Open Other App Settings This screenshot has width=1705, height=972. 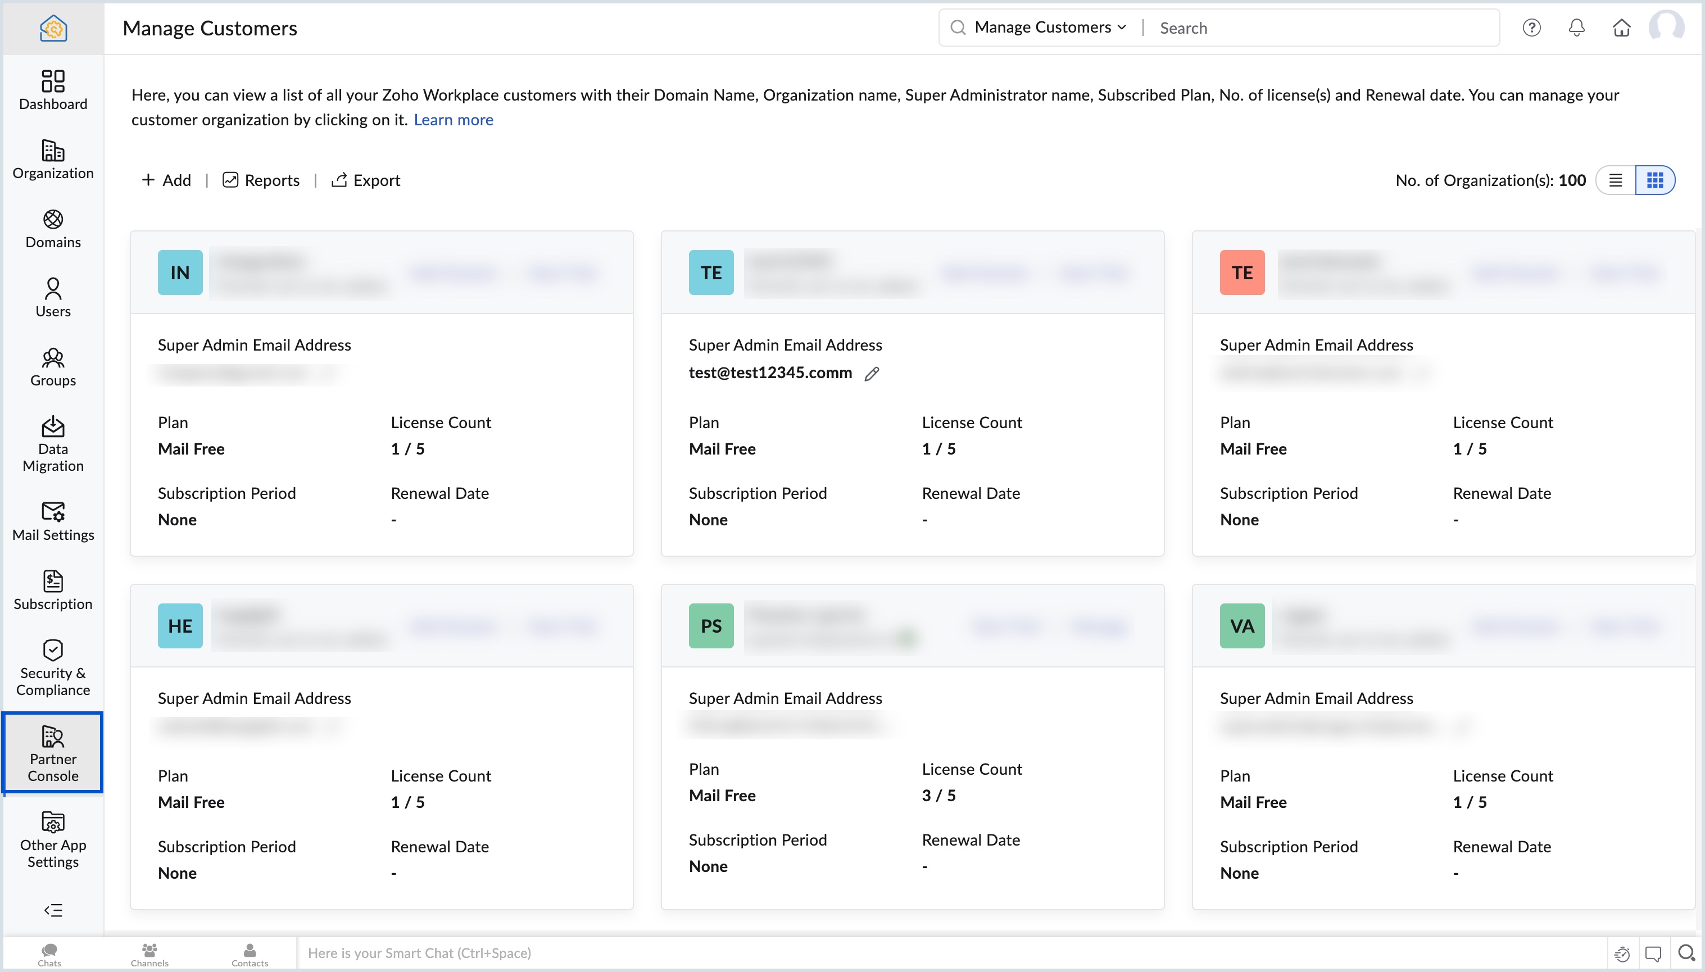click(53, 840)
